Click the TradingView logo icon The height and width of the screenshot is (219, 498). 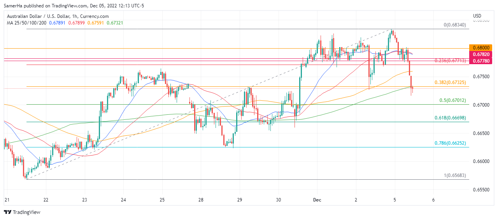pos(8,212)
